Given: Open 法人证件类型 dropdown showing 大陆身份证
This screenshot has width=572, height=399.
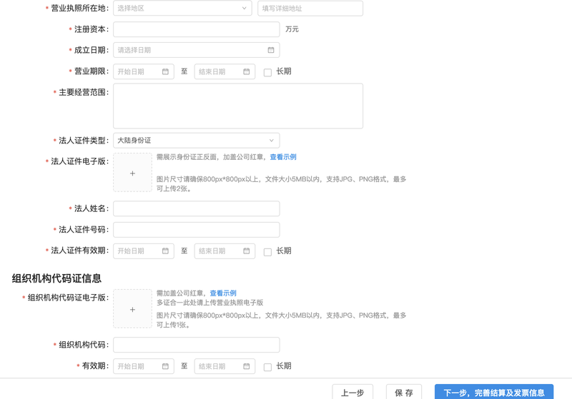Looking at the screenshot, I should pyautogui.click(x=196, y=140).
